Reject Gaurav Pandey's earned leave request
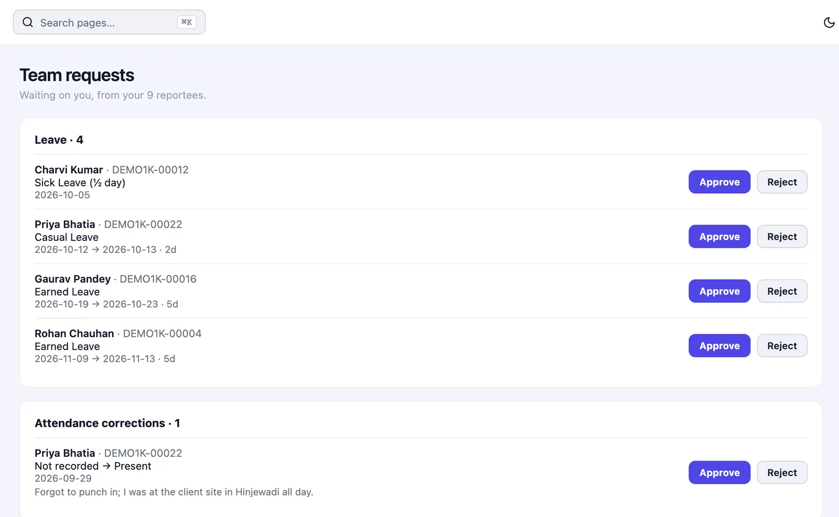839x517 pixels. tap(782, 291)
